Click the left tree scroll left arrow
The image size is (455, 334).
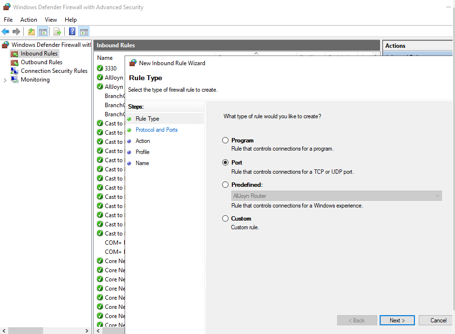click(4, 331)
